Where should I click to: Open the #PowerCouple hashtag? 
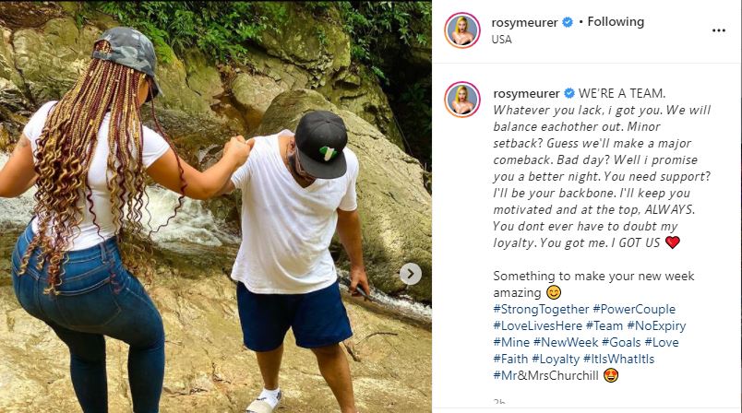(634, 309)
